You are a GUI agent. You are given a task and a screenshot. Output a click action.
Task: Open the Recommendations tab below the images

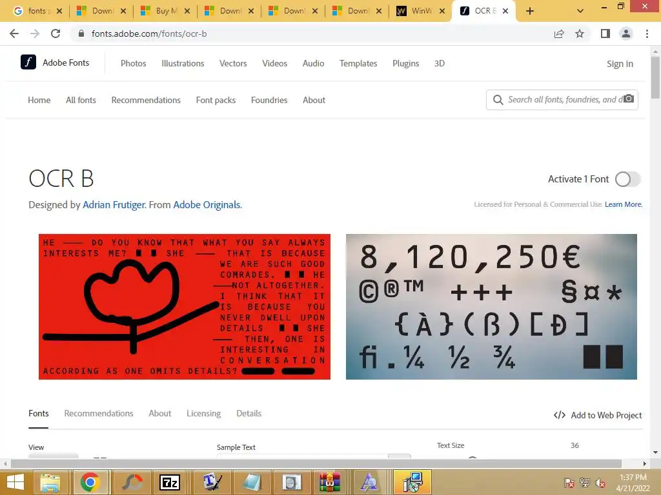tap(99, 413)
